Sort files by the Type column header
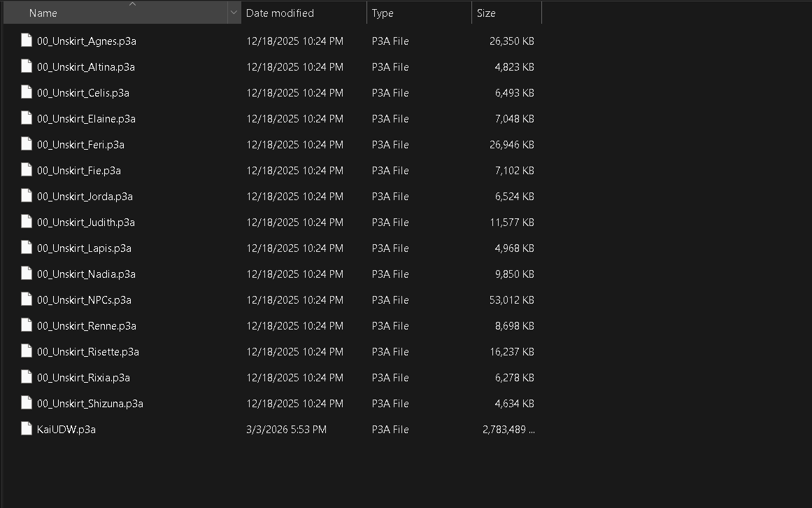Image resolution: width=812 pixels, height=508 pixels. coord(419,13)
